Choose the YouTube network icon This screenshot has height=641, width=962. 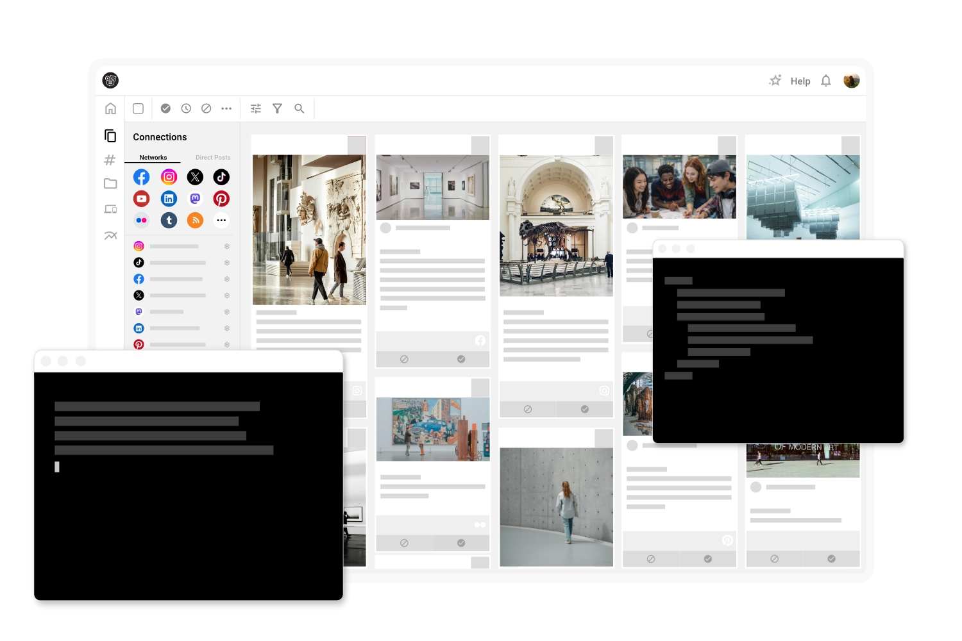coord(141,199)
